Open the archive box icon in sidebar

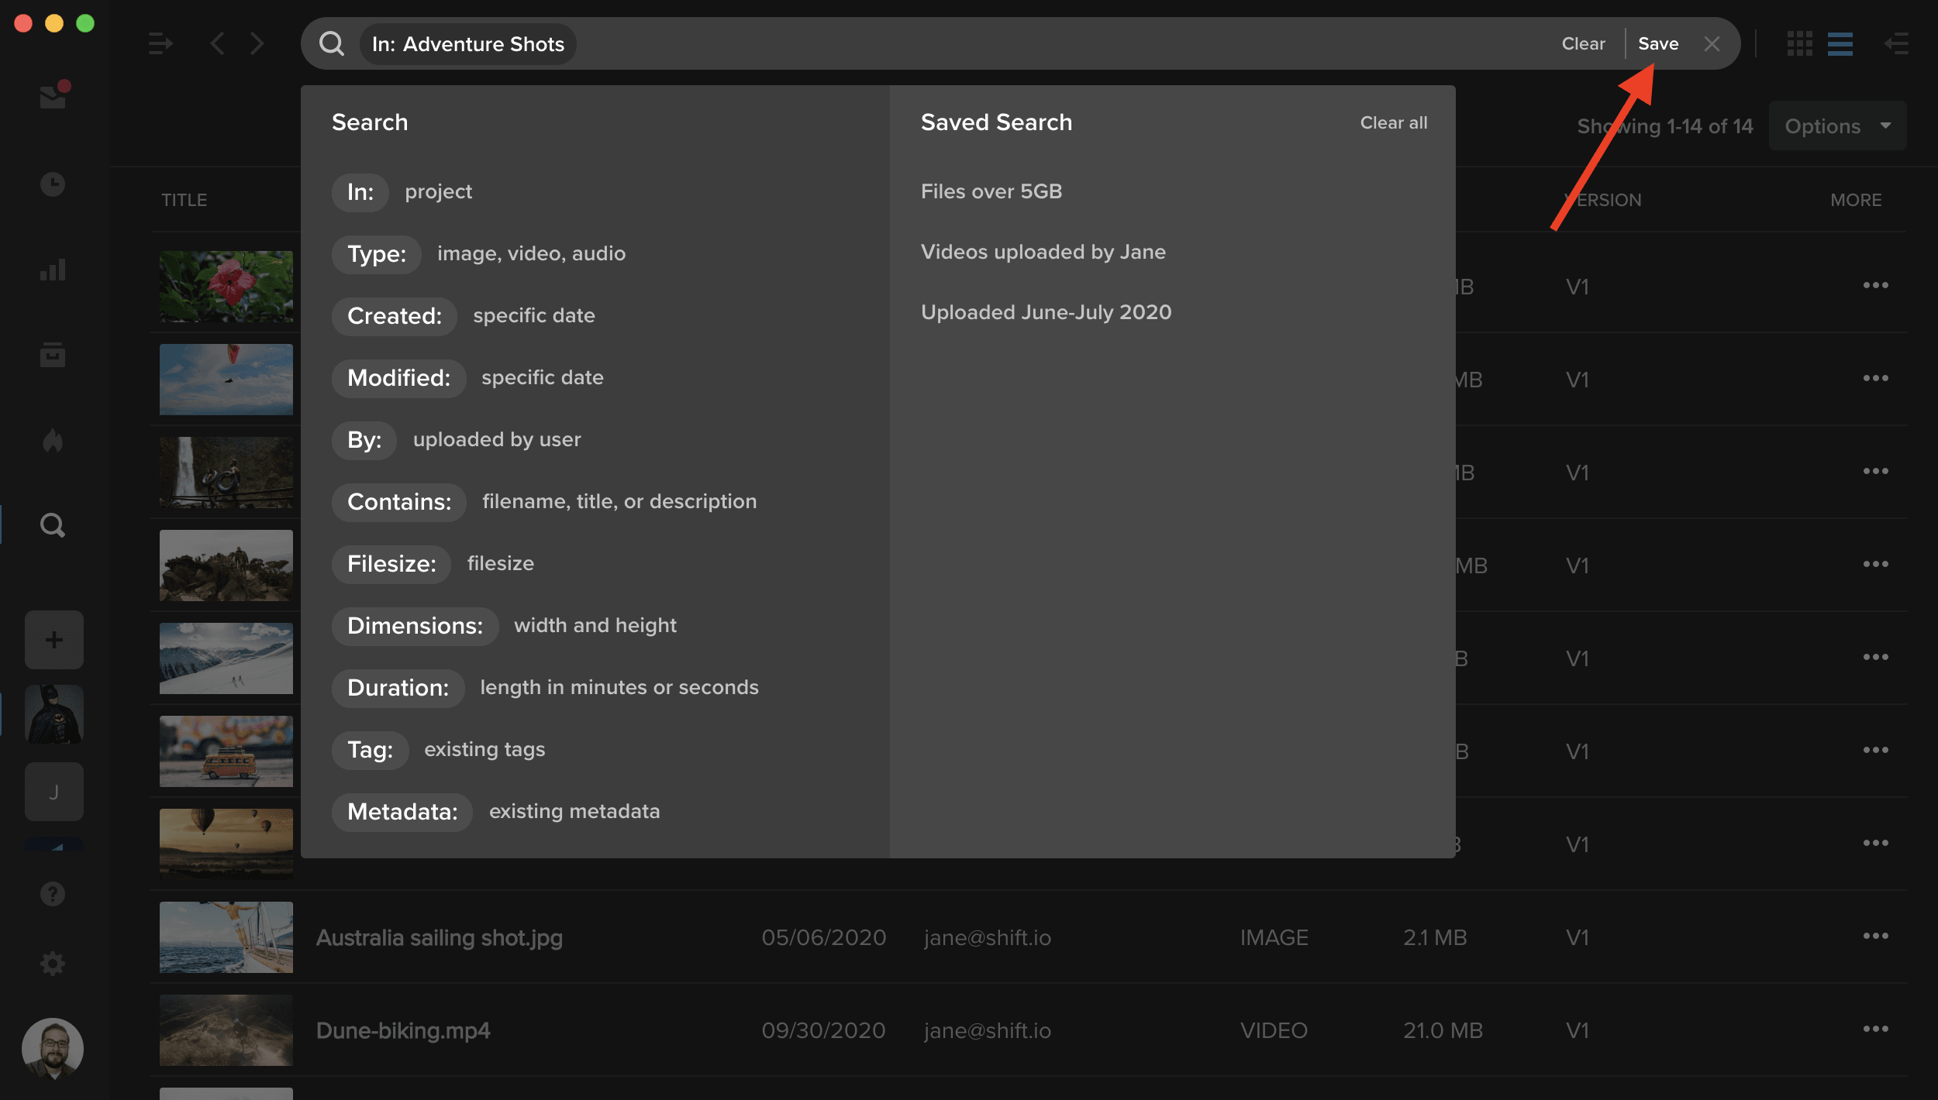pyautogui.click(x=53, y=355)
